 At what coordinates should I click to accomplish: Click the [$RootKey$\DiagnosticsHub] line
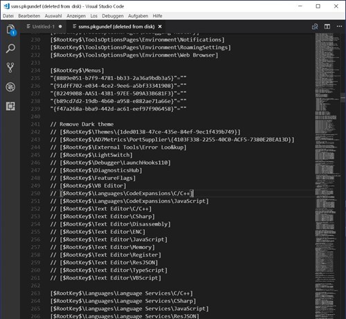96,170
